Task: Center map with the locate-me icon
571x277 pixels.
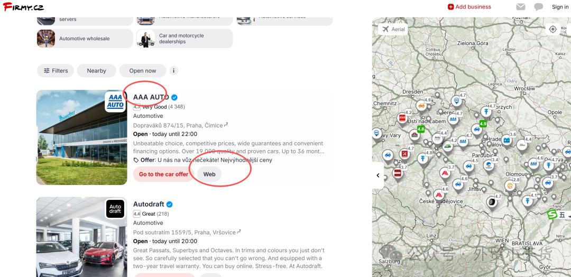Action: pyautogui.click(x=553, y=29)
